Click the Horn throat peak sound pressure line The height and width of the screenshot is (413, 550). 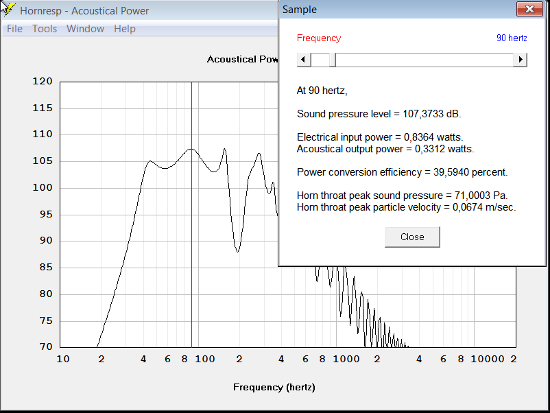(x=403, y=196)
